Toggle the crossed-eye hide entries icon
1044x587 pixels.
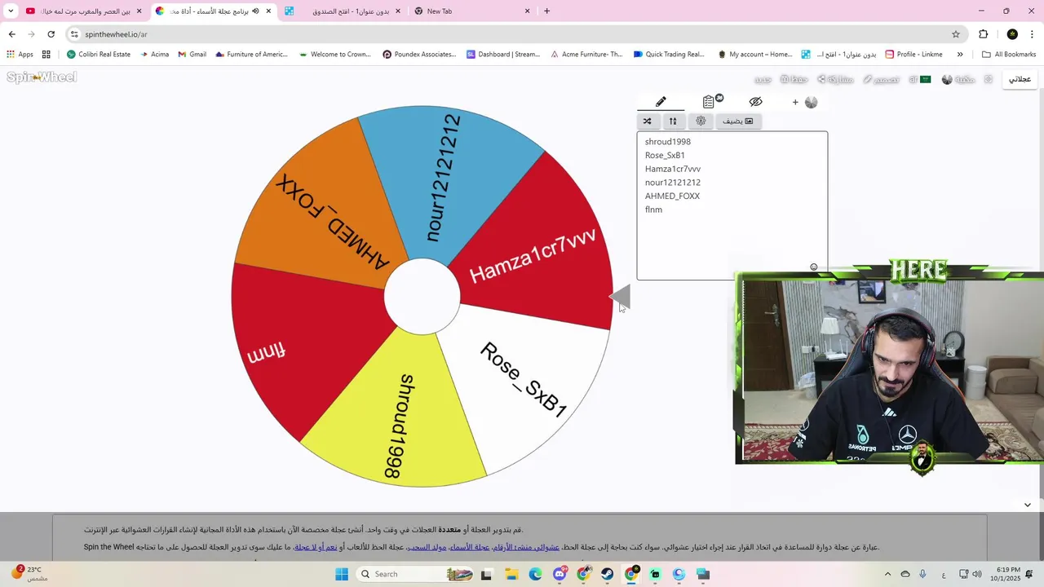click(x=755, y=102)
